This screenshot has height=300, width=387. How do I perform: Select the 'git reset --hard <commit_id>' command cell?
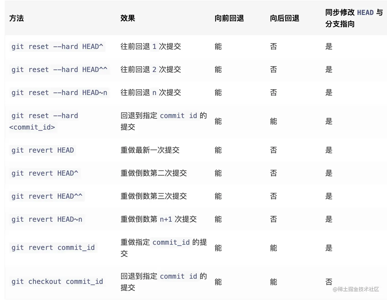point(44,121)
